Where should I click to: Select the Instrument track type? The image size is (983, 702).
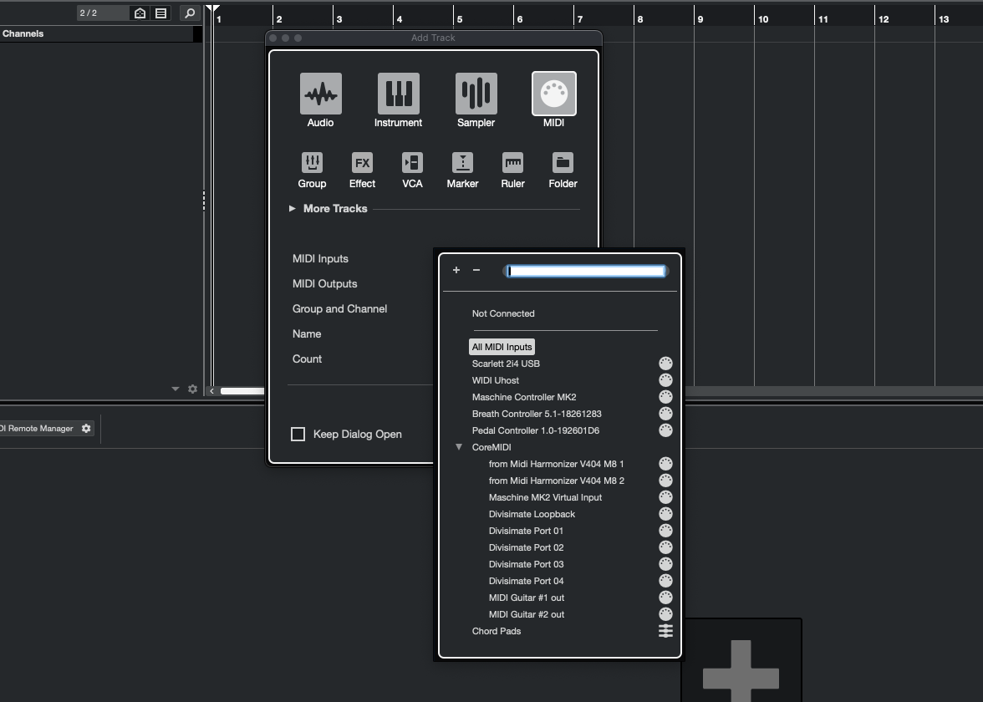click(398, 94)
